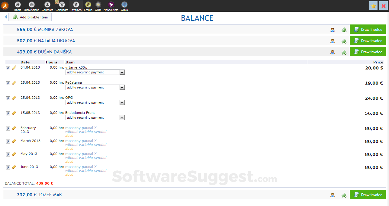Click the 56,00 € price value
Viewport: 389px width, 206px height.
pos(374,113)
